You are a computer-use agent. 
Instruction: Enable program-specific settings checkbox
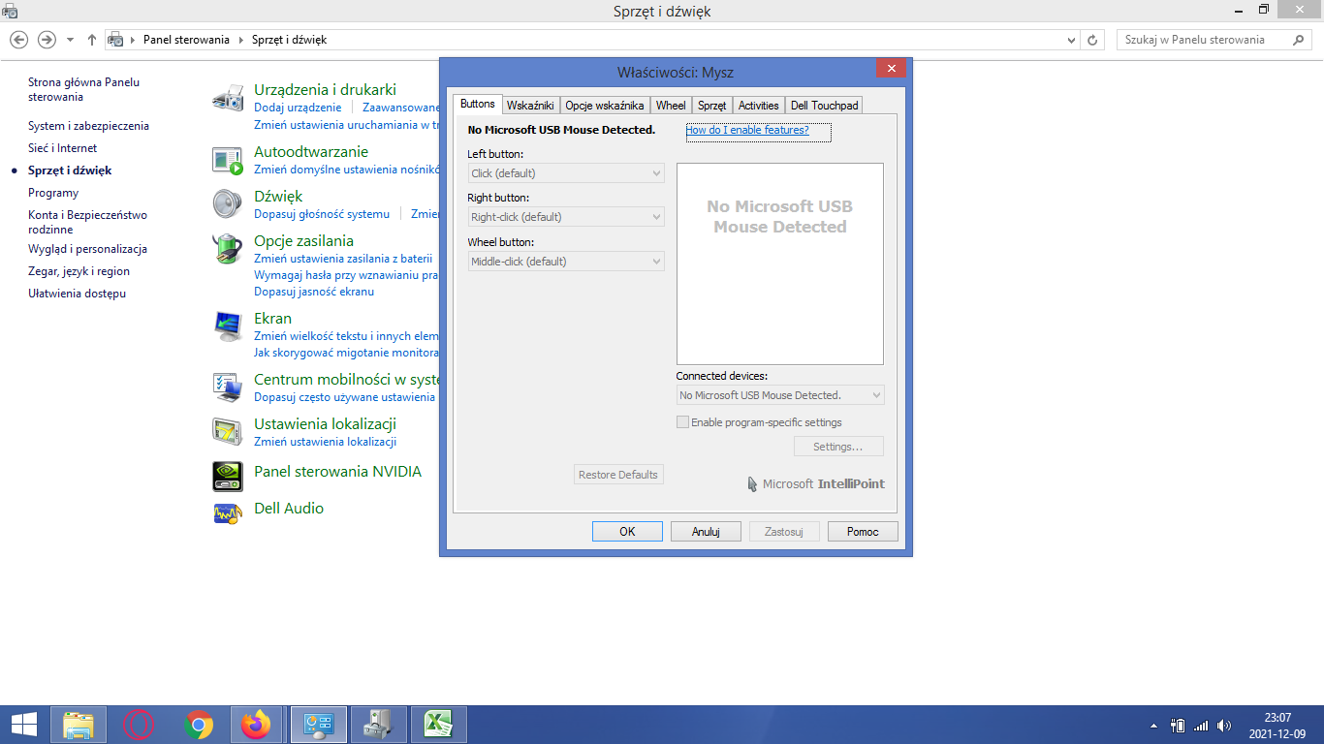coord(683,422)
